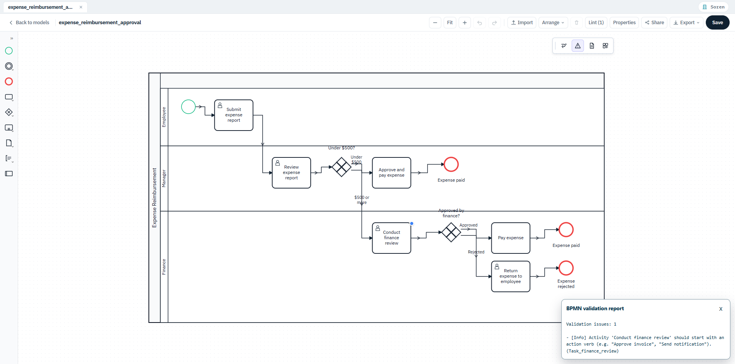Click the Employee lane label
Viewport: 735px width, 364px height.
click(x=164, y=117)
